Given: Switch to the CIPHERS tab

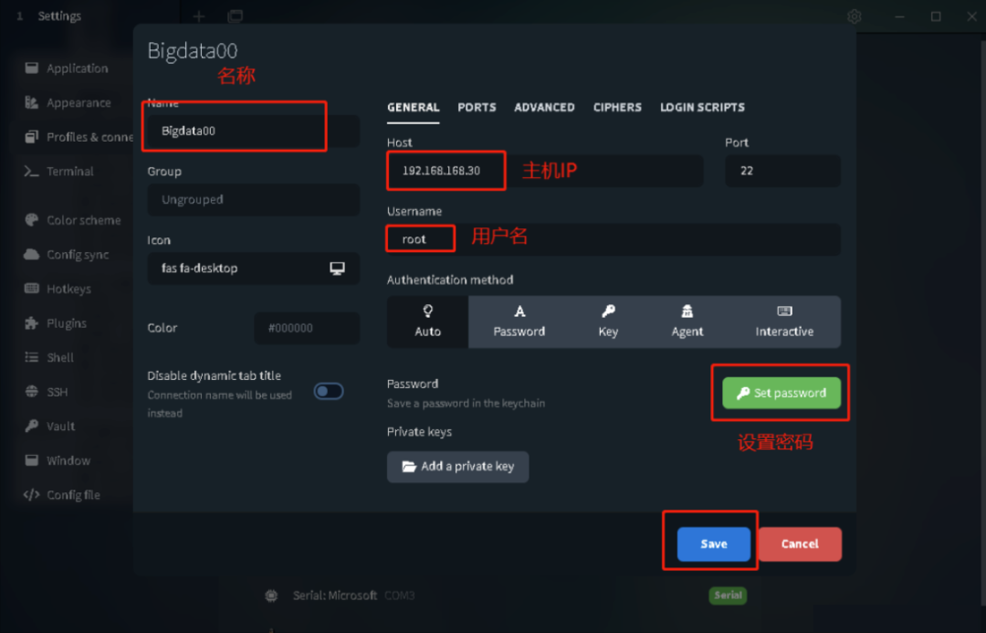Looking at the screenshot, I should [617, 108].
